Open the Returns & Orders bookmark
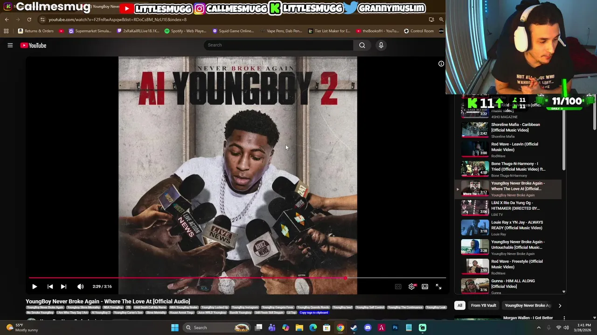The height and width of the screenshot is (335, 597). 35,31
